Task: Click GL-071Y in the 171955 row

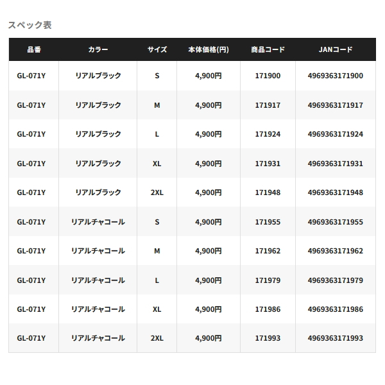Action: pyautogui.click(x=31, y=222)
